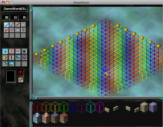Image resolution: width=163 pixels, height=127 pixels.
Task: Select the blue-topped brick block
Action: (x=55, y=118)
